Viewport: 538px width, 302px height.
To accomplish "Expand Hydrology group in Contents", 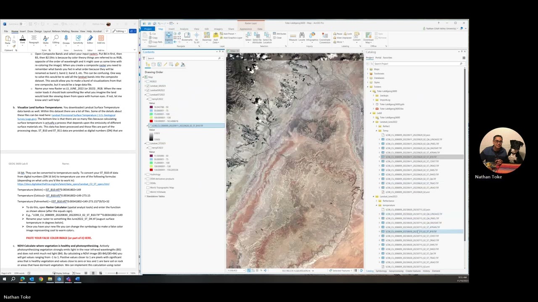I will pos(145,174).
